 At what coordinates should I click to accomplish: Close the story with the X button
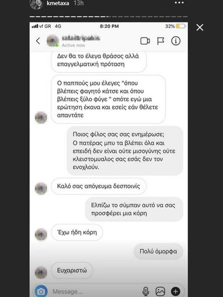200,27
